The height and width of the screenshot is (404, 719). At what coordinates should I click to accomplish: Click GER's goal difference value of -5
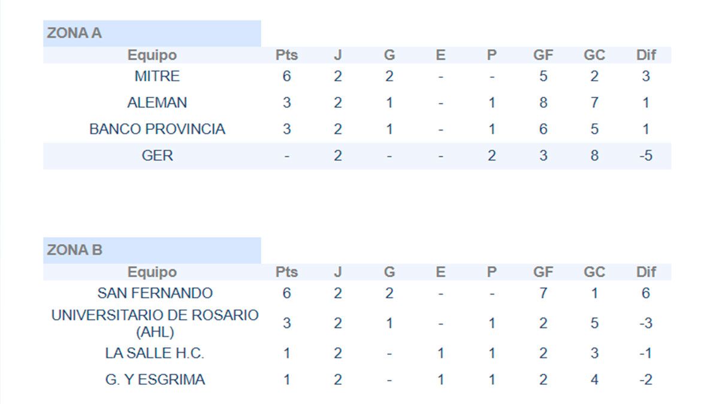point(645,156)
